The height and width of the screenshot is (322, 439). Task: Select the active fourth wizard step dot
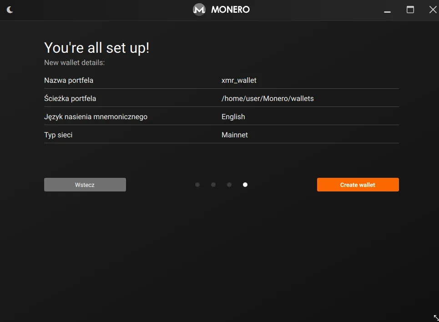coord(245,185)
